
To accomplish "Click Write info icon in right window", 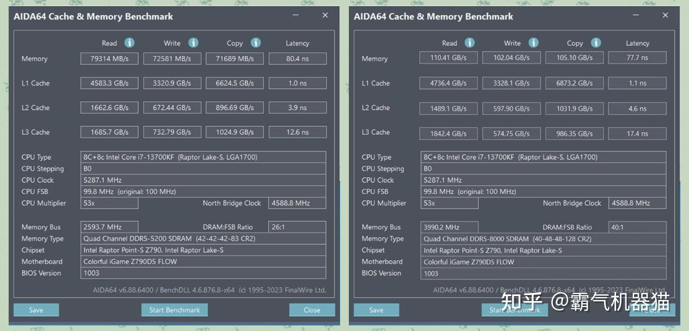I will (x=533, y=42).
